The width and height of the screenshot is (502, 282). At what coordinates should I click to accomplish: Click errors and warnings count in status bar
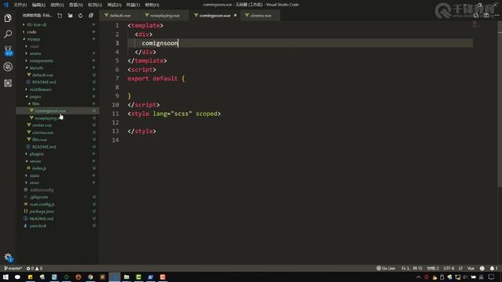pos(35,268)
